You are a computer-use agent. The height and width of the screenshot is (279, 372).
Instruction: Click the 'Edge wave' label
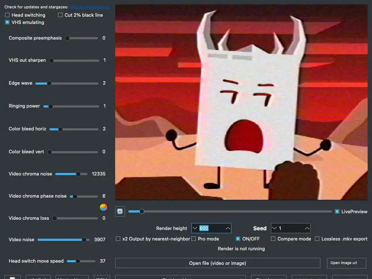[20, 83]
